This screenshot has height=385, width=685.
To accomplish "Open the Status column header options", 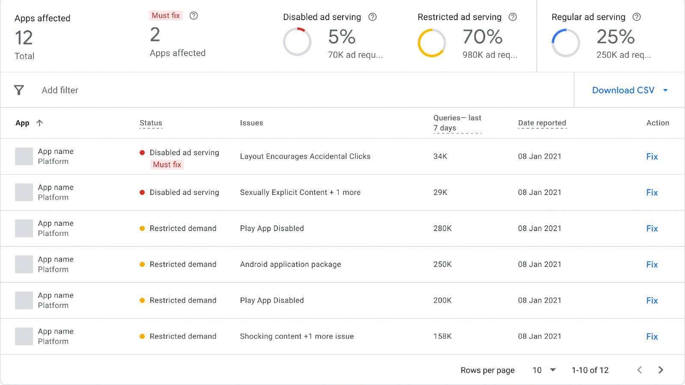I will click(150, 123).
